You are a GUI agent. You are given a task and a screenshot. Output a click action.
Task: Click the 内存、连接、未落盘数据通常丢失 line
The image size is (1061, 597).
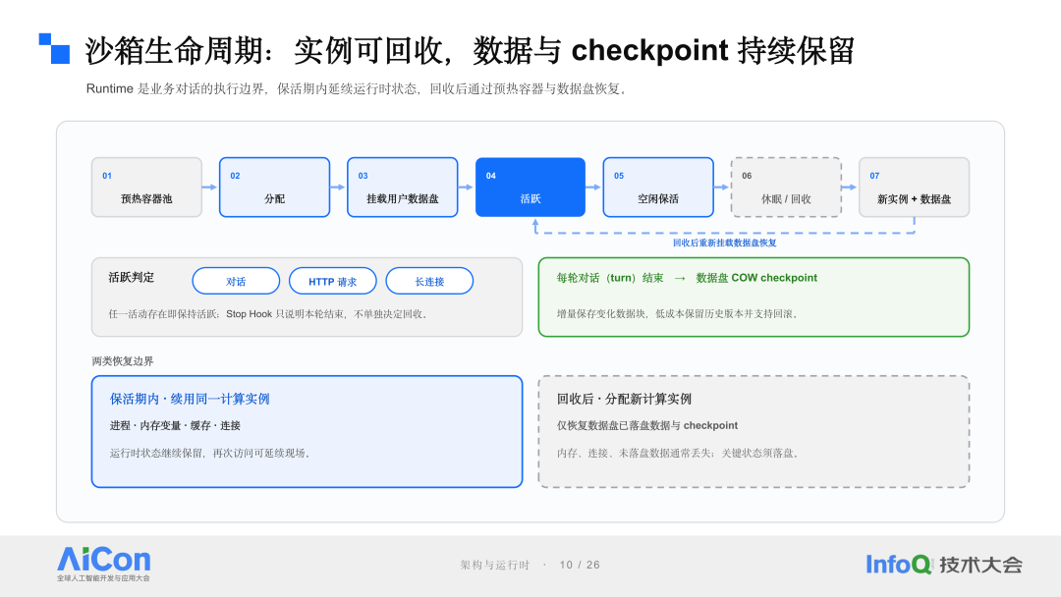(x=679, y=453)
